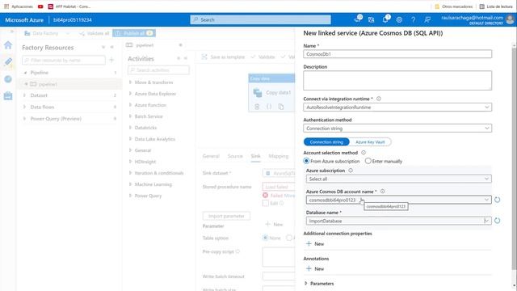517x291 pixels.
Task: Open the Manage toolbox icon
Action: pos(8,95)
